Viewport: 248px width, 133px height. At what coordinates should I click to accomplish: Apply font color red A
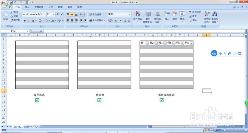[53, 21]
